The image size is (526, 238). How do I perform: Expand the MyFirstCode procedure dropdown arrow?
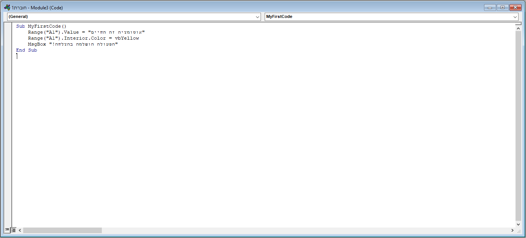[x=515, y=17]
